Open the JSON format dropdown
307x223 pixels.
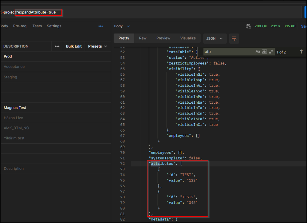point(215,38)
